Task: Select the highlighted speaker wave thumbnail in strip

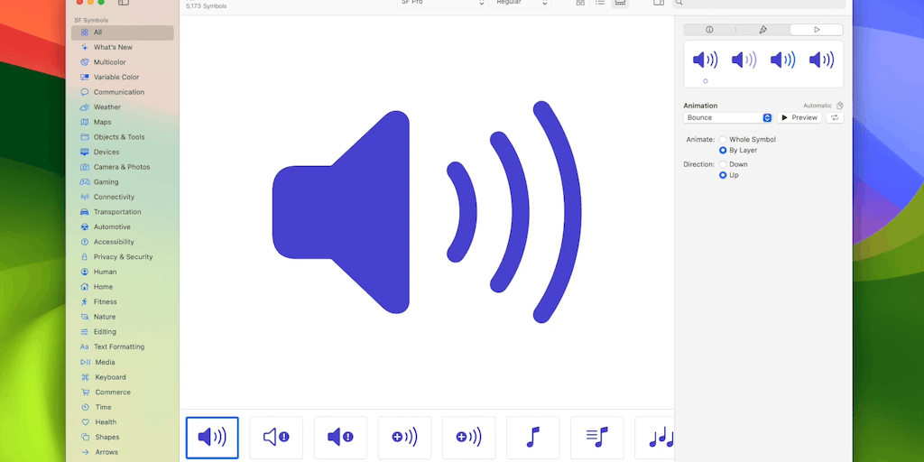Action: pos(212,438)
